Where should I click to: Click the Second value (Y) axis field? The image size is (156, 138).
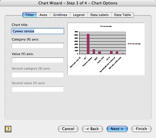[x=38, y=89]
